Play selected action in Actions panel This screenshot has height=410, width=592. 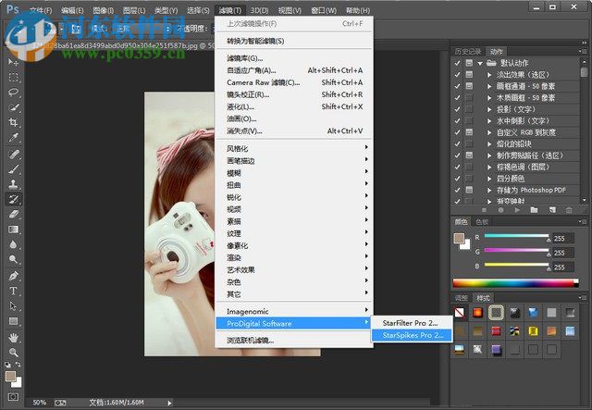pyautogui.click(x=517, y=210)
